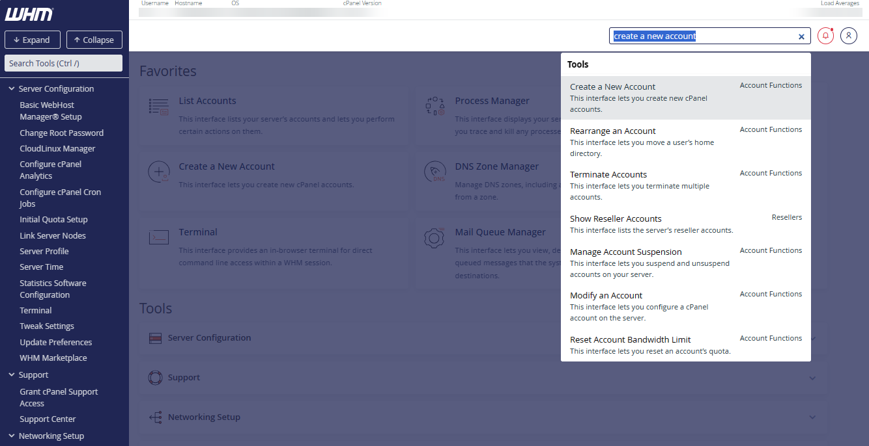
Task: Expand the Networking Setup Tools panel chevron
Action: [812, 417]
